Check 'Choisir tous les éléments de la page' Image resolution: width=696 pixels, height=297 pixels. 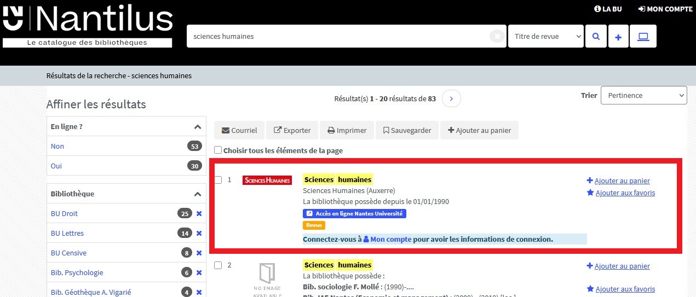tap(218, 150)
